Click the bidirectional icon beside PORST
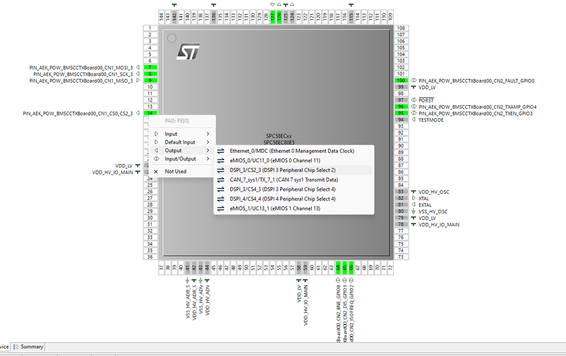 pyautogui.click(x=414, y=100)
